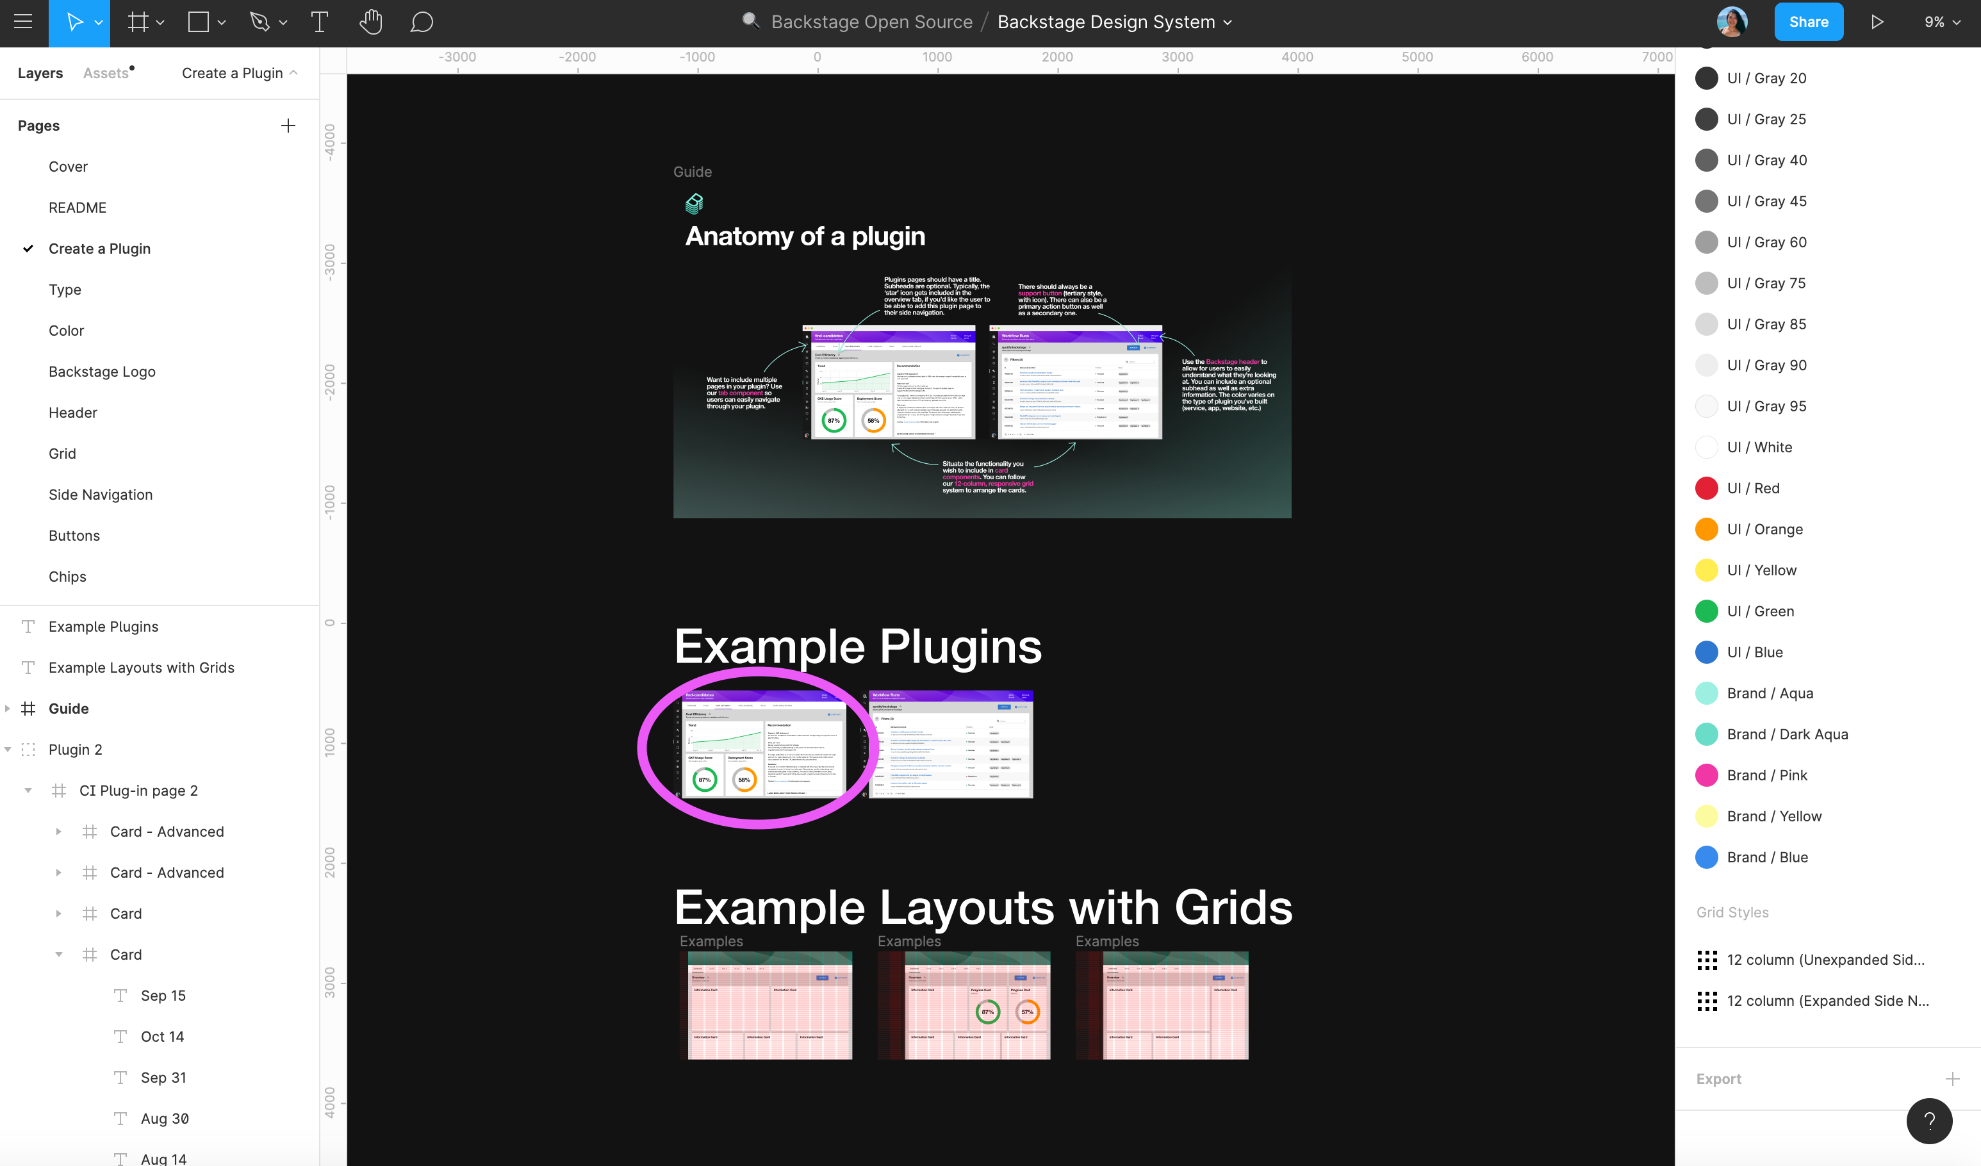1981x1166 pixels.
Task: Click the 12 column (Unexpanded Sid... grid style icon
Action: [1707, 960]
